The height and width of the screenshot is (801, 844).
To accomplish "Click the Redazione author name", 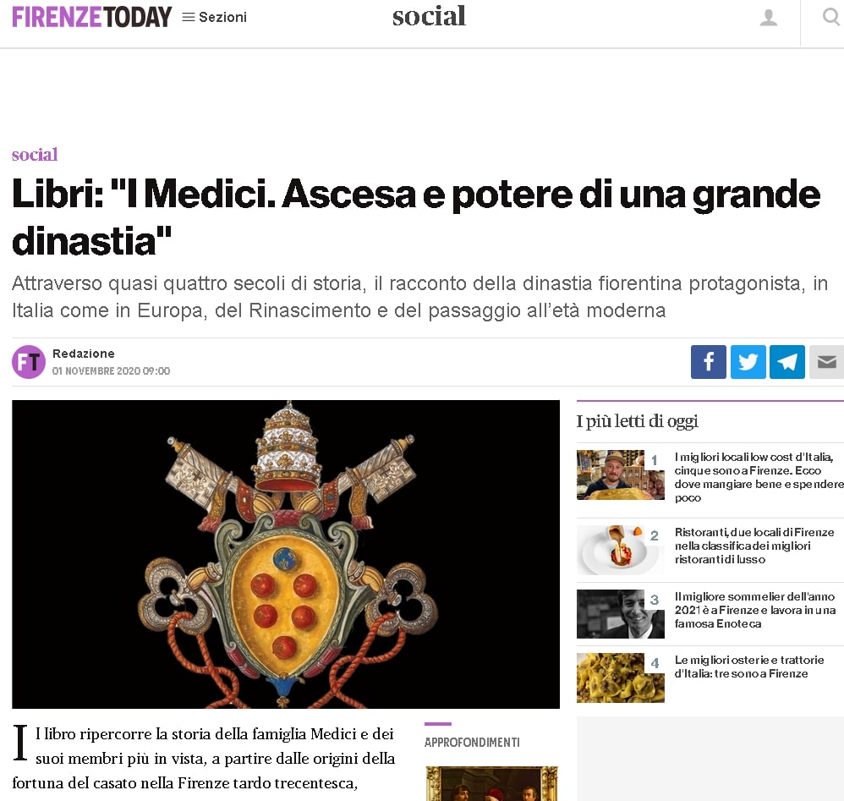I will [84, 354].
